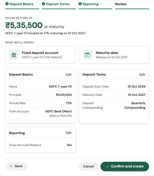The image size is (154, 176).
Task: Click the Quarterly Compounding value
Action: [135, 105]
